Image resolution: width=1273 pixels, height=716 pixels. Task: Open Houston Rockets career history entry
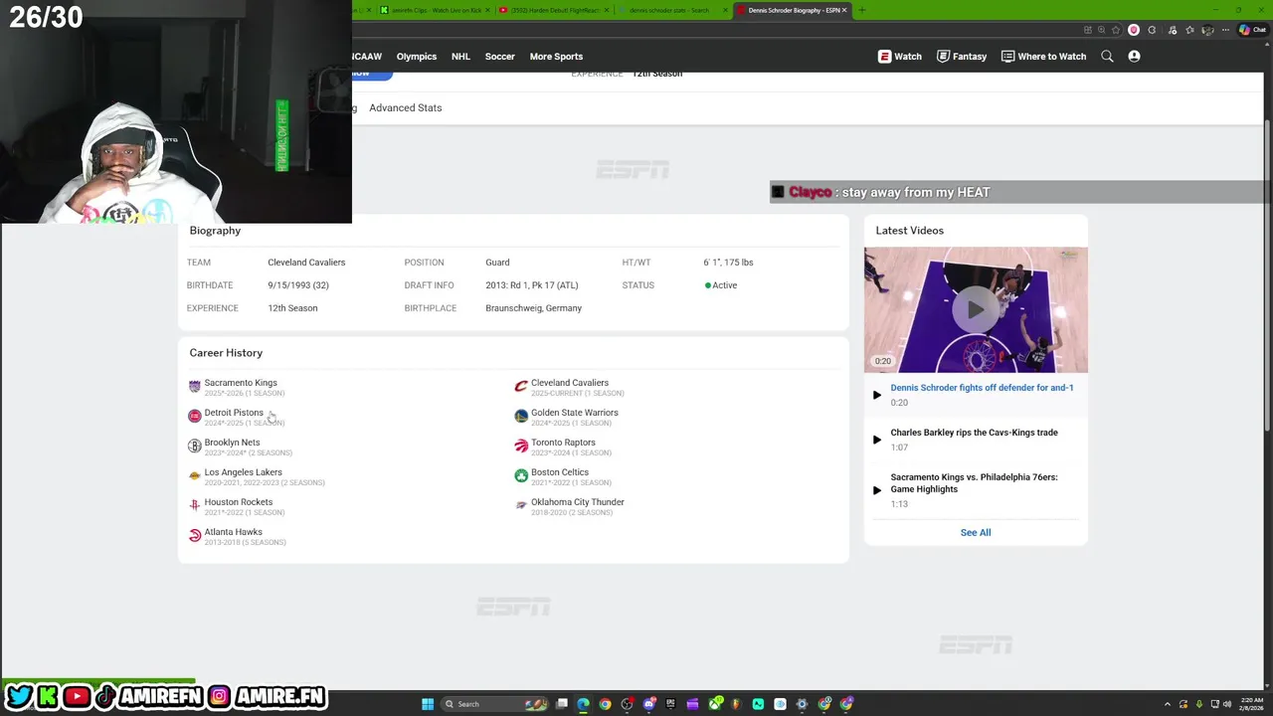tap(238, 502)
